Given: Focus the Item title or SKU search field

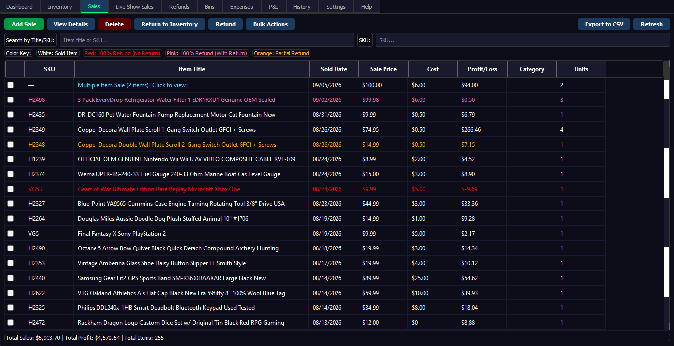Looking at the screenshot, I should (x=207, y=40).
